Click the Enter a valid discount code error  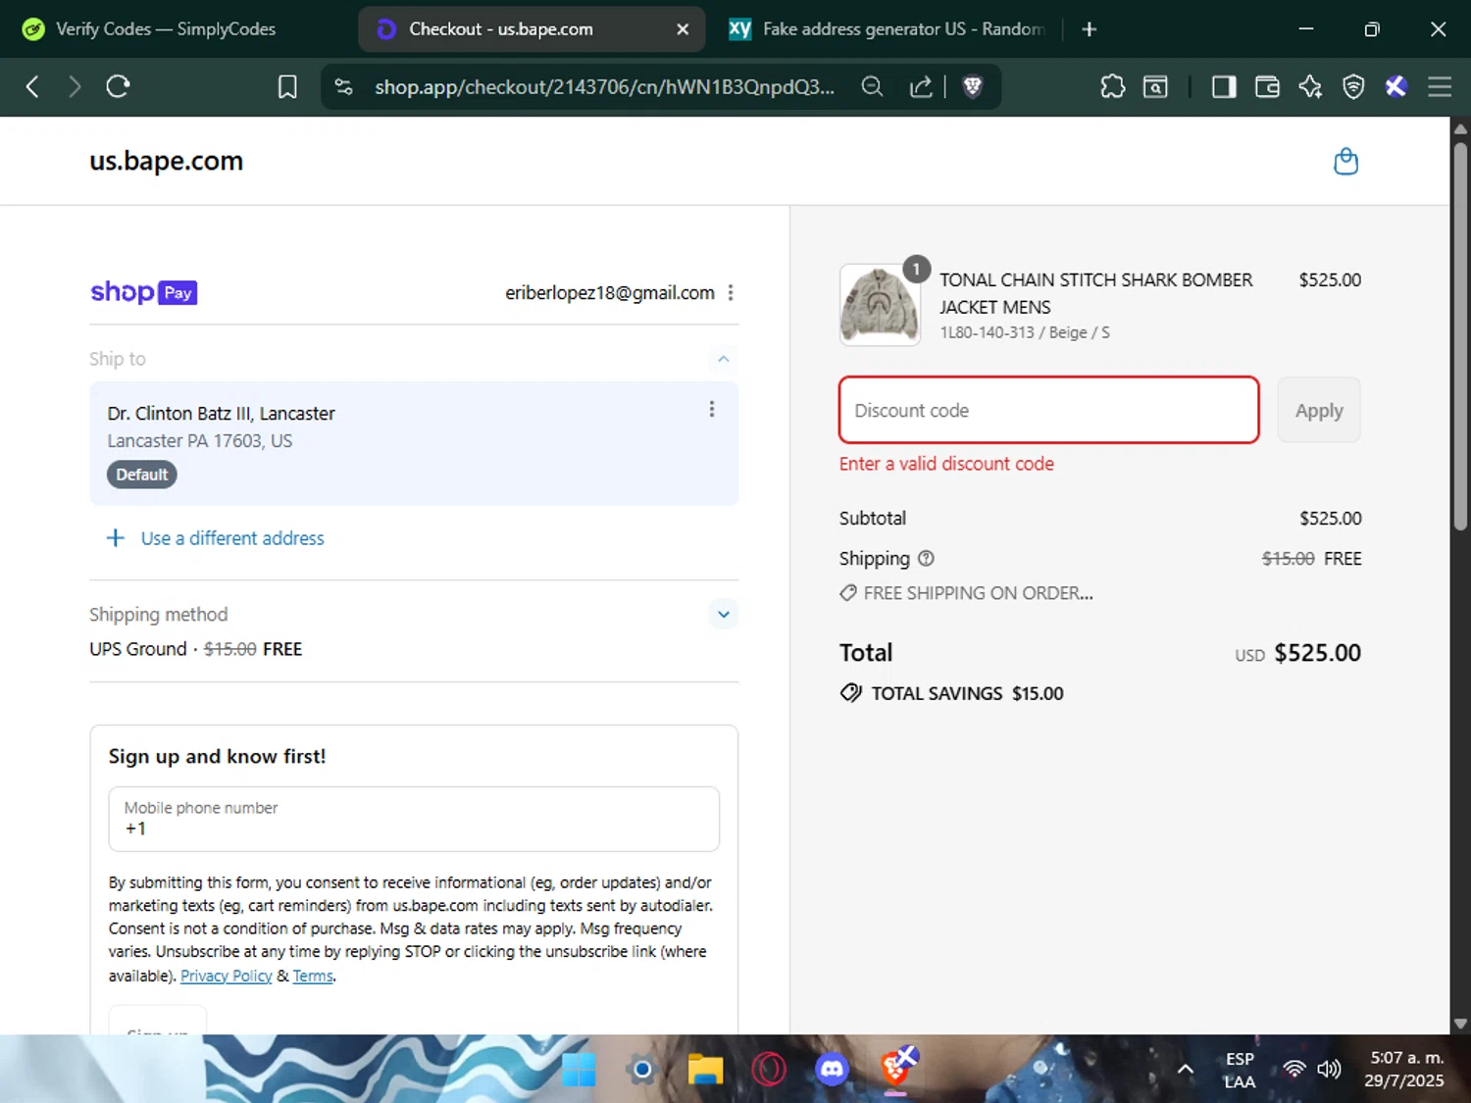[946, 464]
